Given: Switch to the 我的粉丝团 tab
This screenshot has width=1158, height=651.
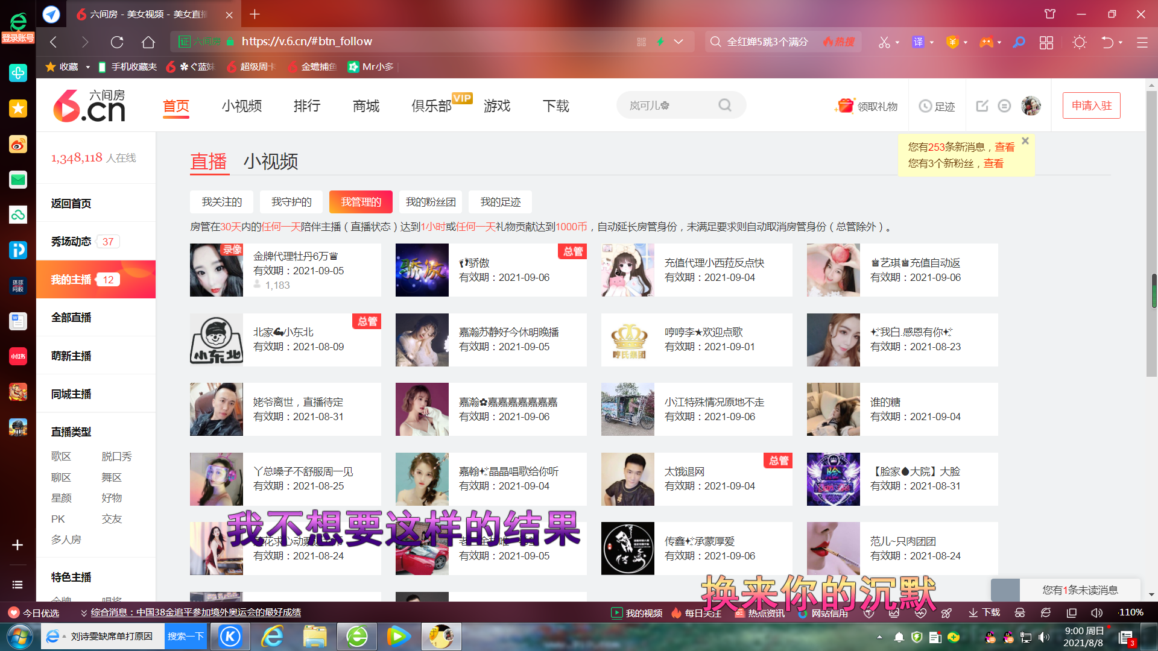Looking at the screenshot, I should 431,202.
